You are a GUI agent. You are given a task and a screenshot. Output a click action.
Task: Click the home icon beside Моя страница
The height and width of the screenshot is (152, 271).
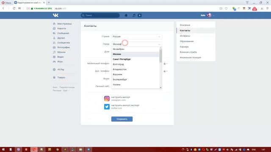(x=54, y=24)
